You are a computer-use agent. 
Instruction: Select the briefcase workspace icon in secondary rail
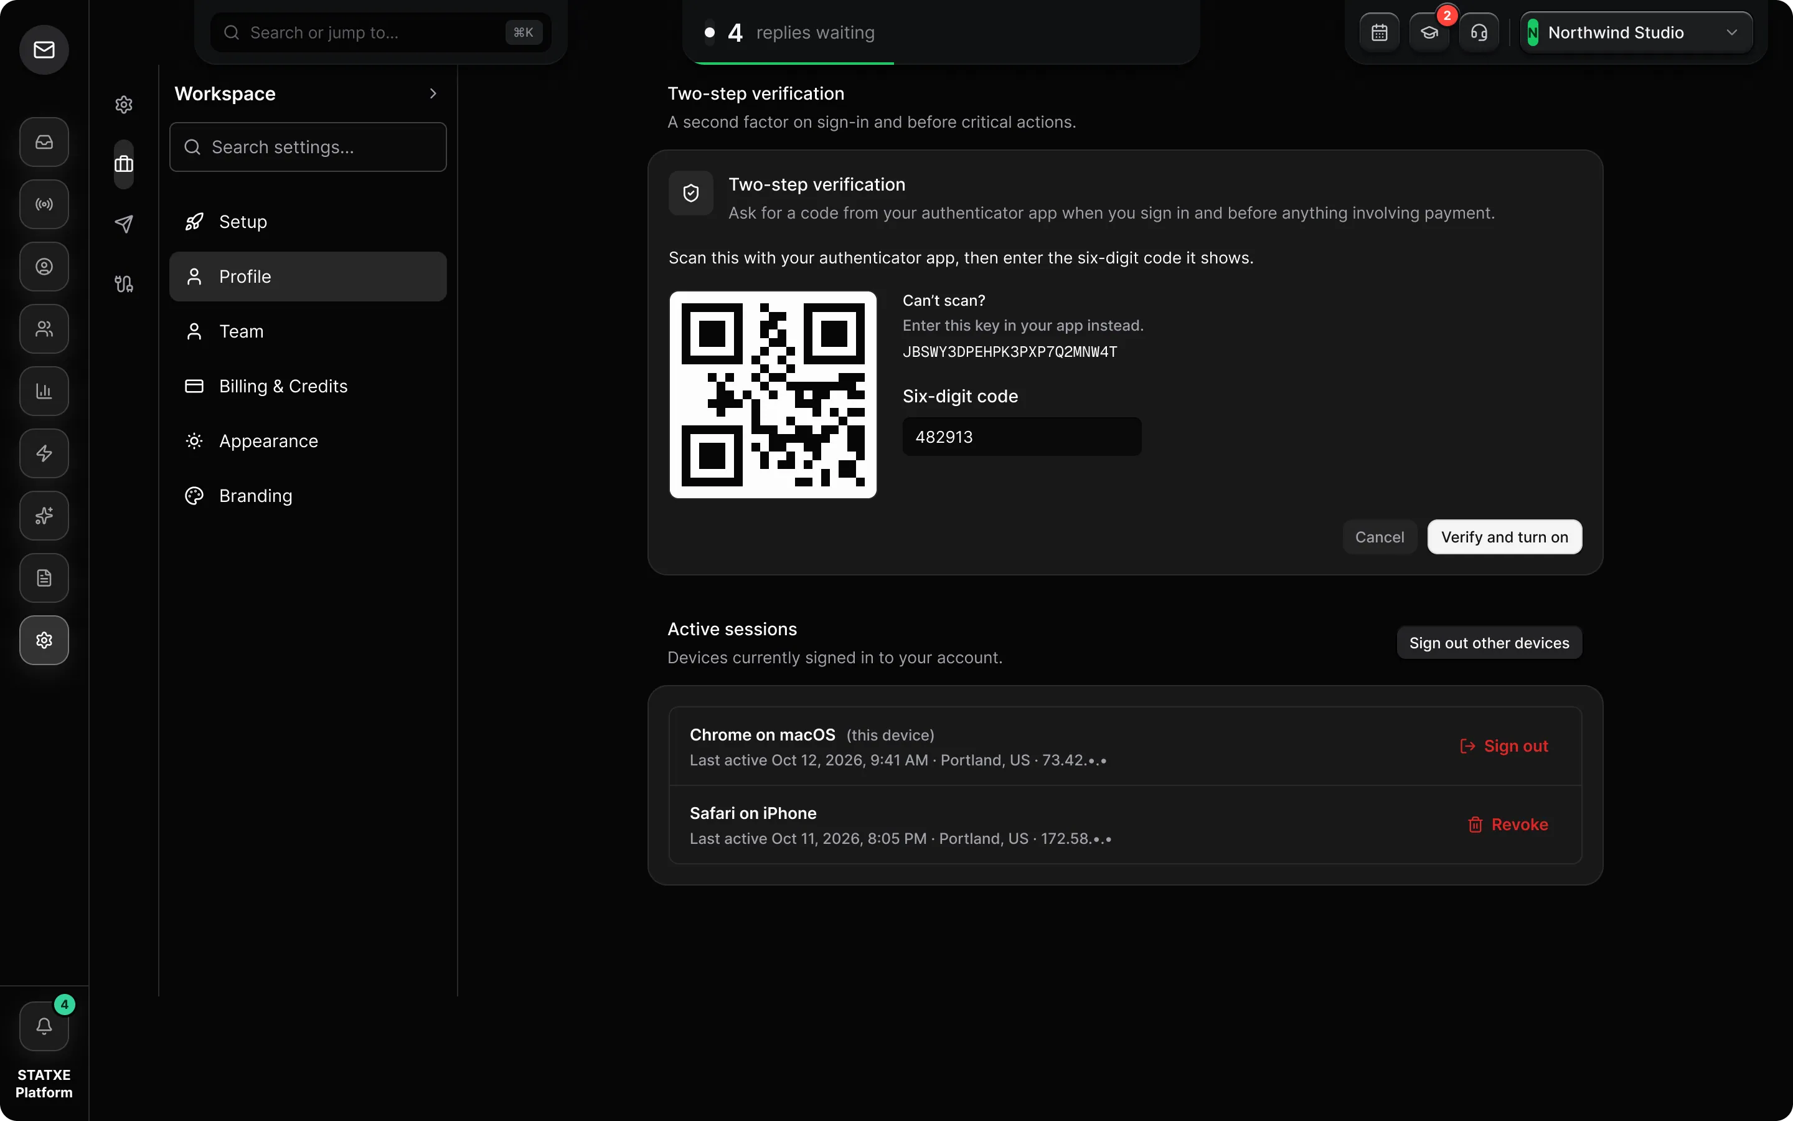pos(124,164)
